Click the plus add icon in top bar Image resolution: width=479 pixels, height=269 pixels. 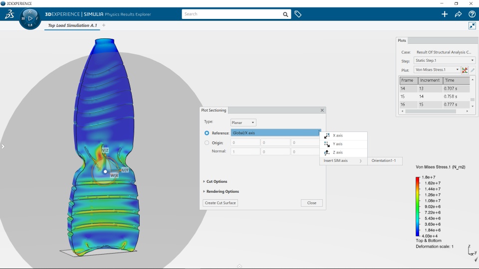pos(445,14)
